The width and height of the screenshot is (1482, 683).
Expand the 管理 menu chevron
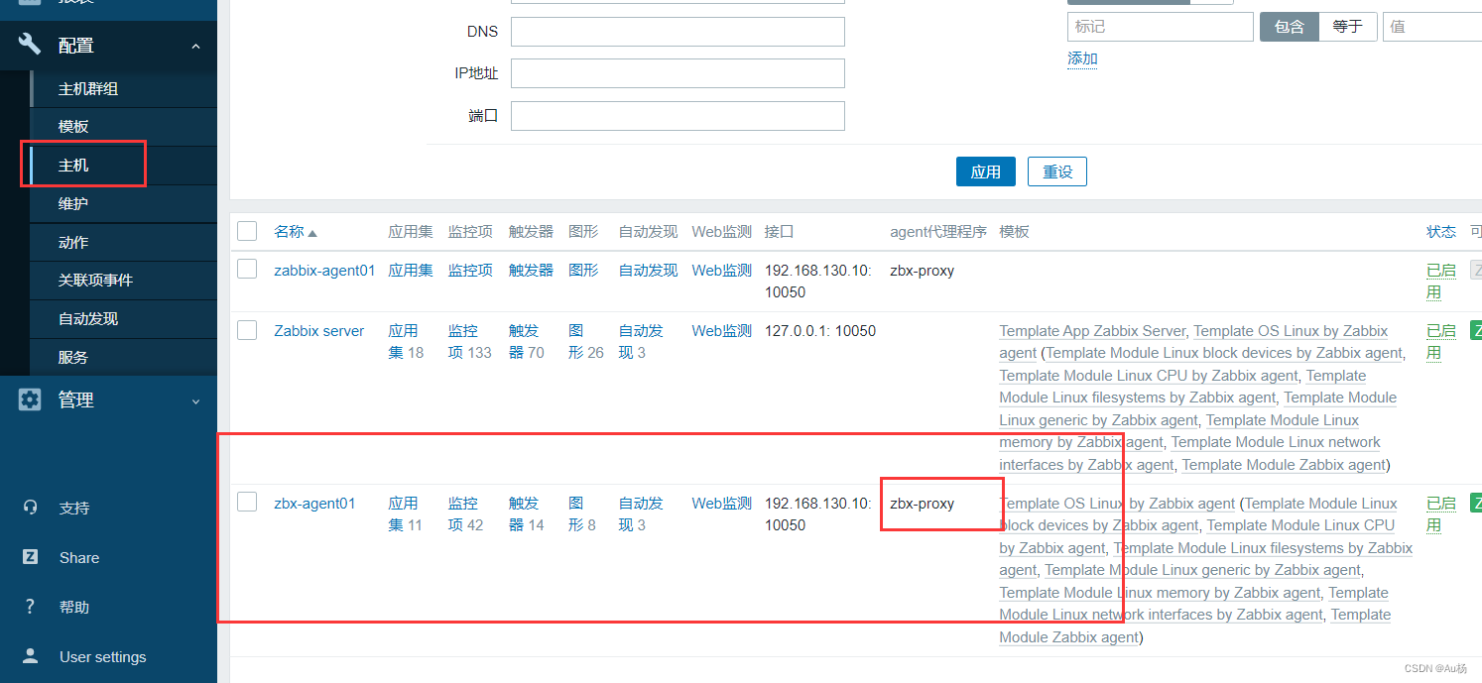195,400
